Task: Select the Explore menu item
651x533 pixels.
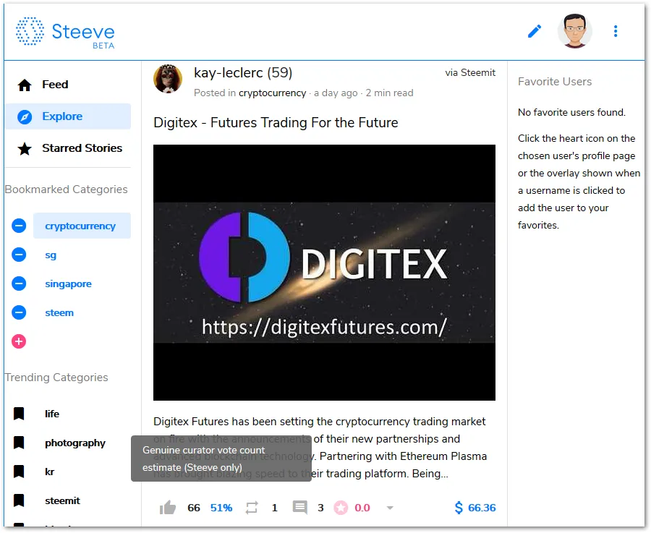Action: coord(68,116)
